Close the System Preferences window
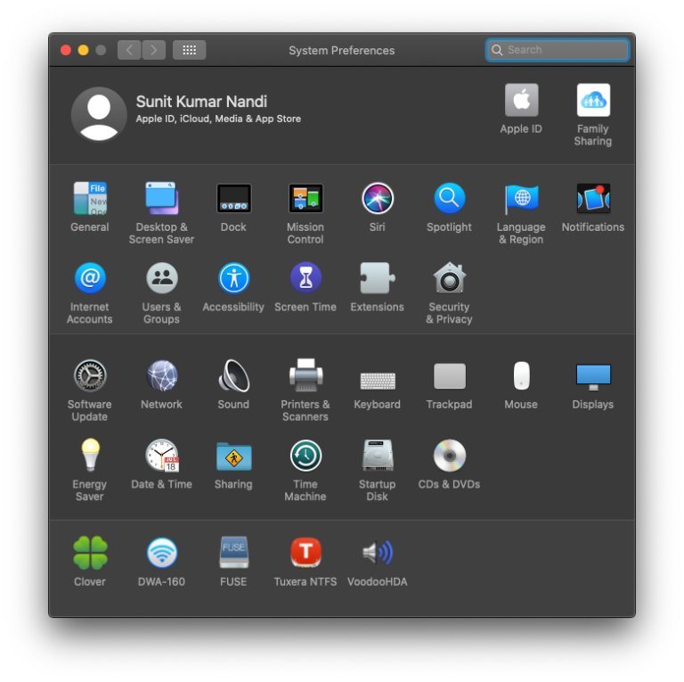Viewport: 684px width, 682px height. 66,50
